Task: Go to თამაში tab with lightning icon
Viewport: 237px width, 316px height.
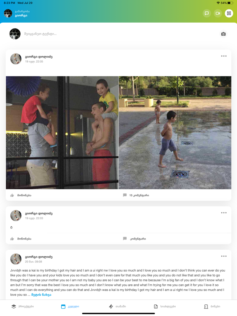Action: point(117,306)
